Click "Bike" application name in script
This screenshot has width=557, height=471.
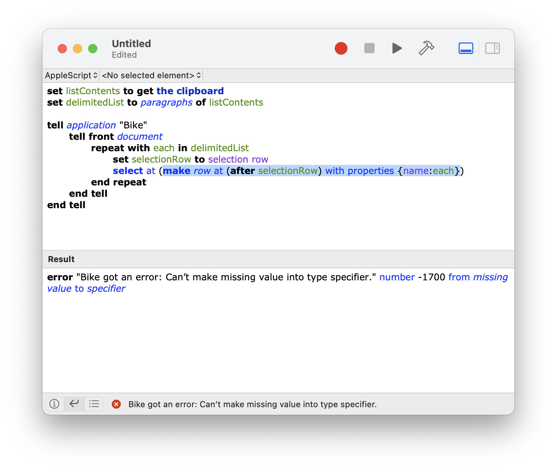click(133, 125)
